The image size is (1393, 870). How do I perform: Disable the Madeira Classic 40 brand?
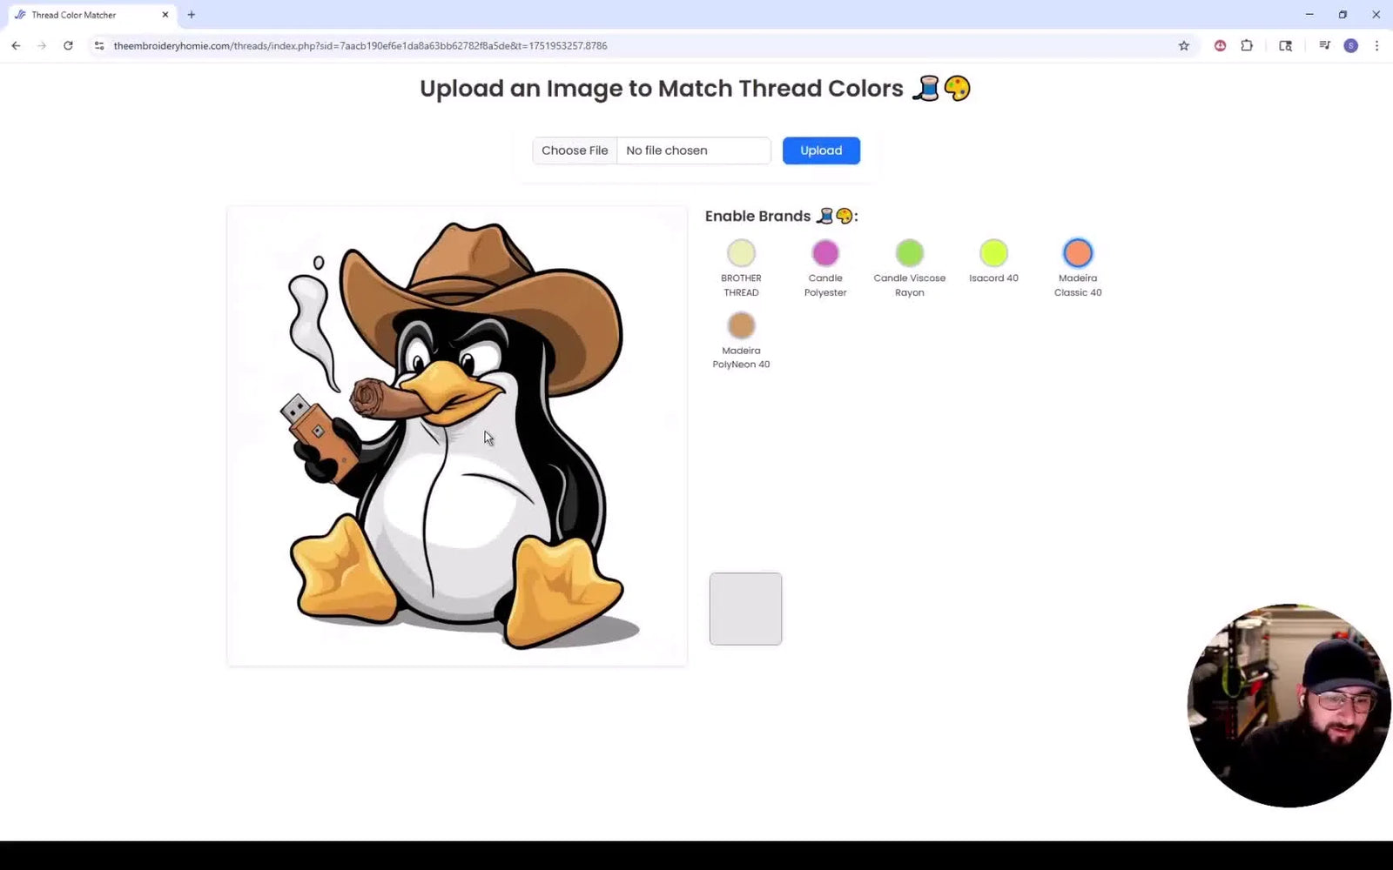(1077, 253)
